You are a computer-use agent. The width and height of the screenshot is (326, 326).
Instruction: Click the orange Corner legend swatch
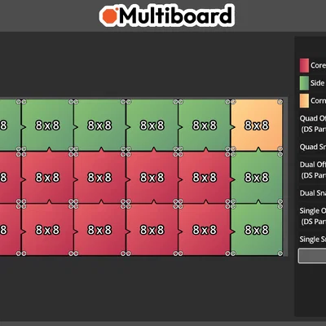tap(304, 101)
